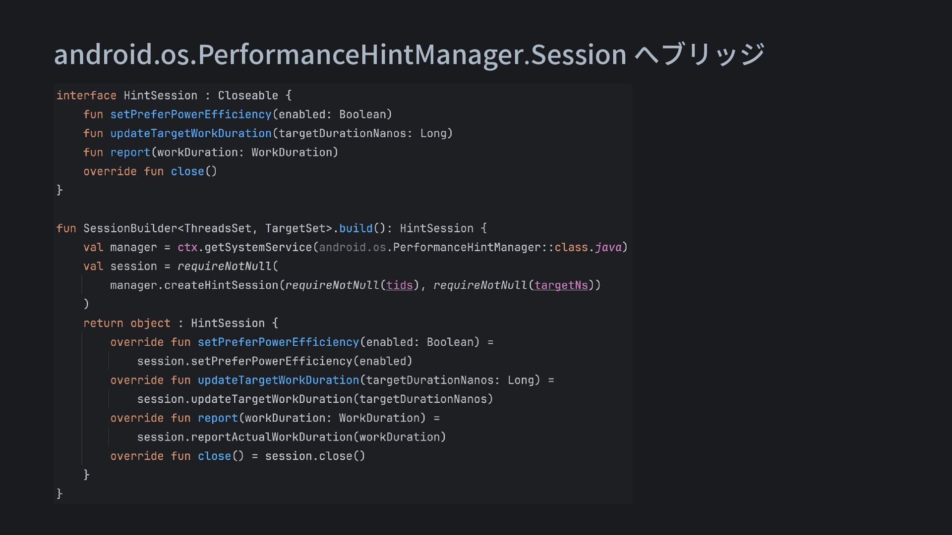Click the createHintSession method call

pyautogui.click(x=222, y=285)
